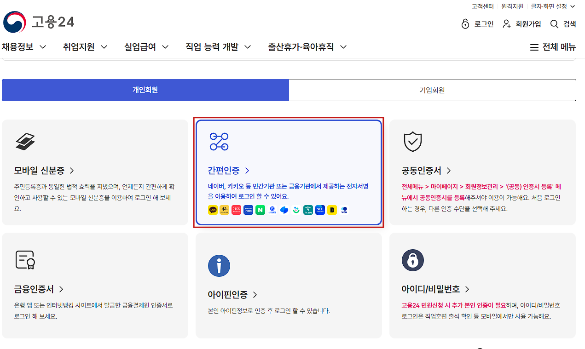This screenshot has width=585, height=349.
Task: Click the Shinhan bank authentication icon
Action: (x=272, y=210)
